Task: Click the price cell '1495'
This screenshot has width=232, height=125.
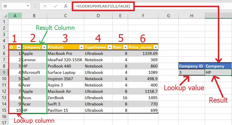Action: (143, 98)
